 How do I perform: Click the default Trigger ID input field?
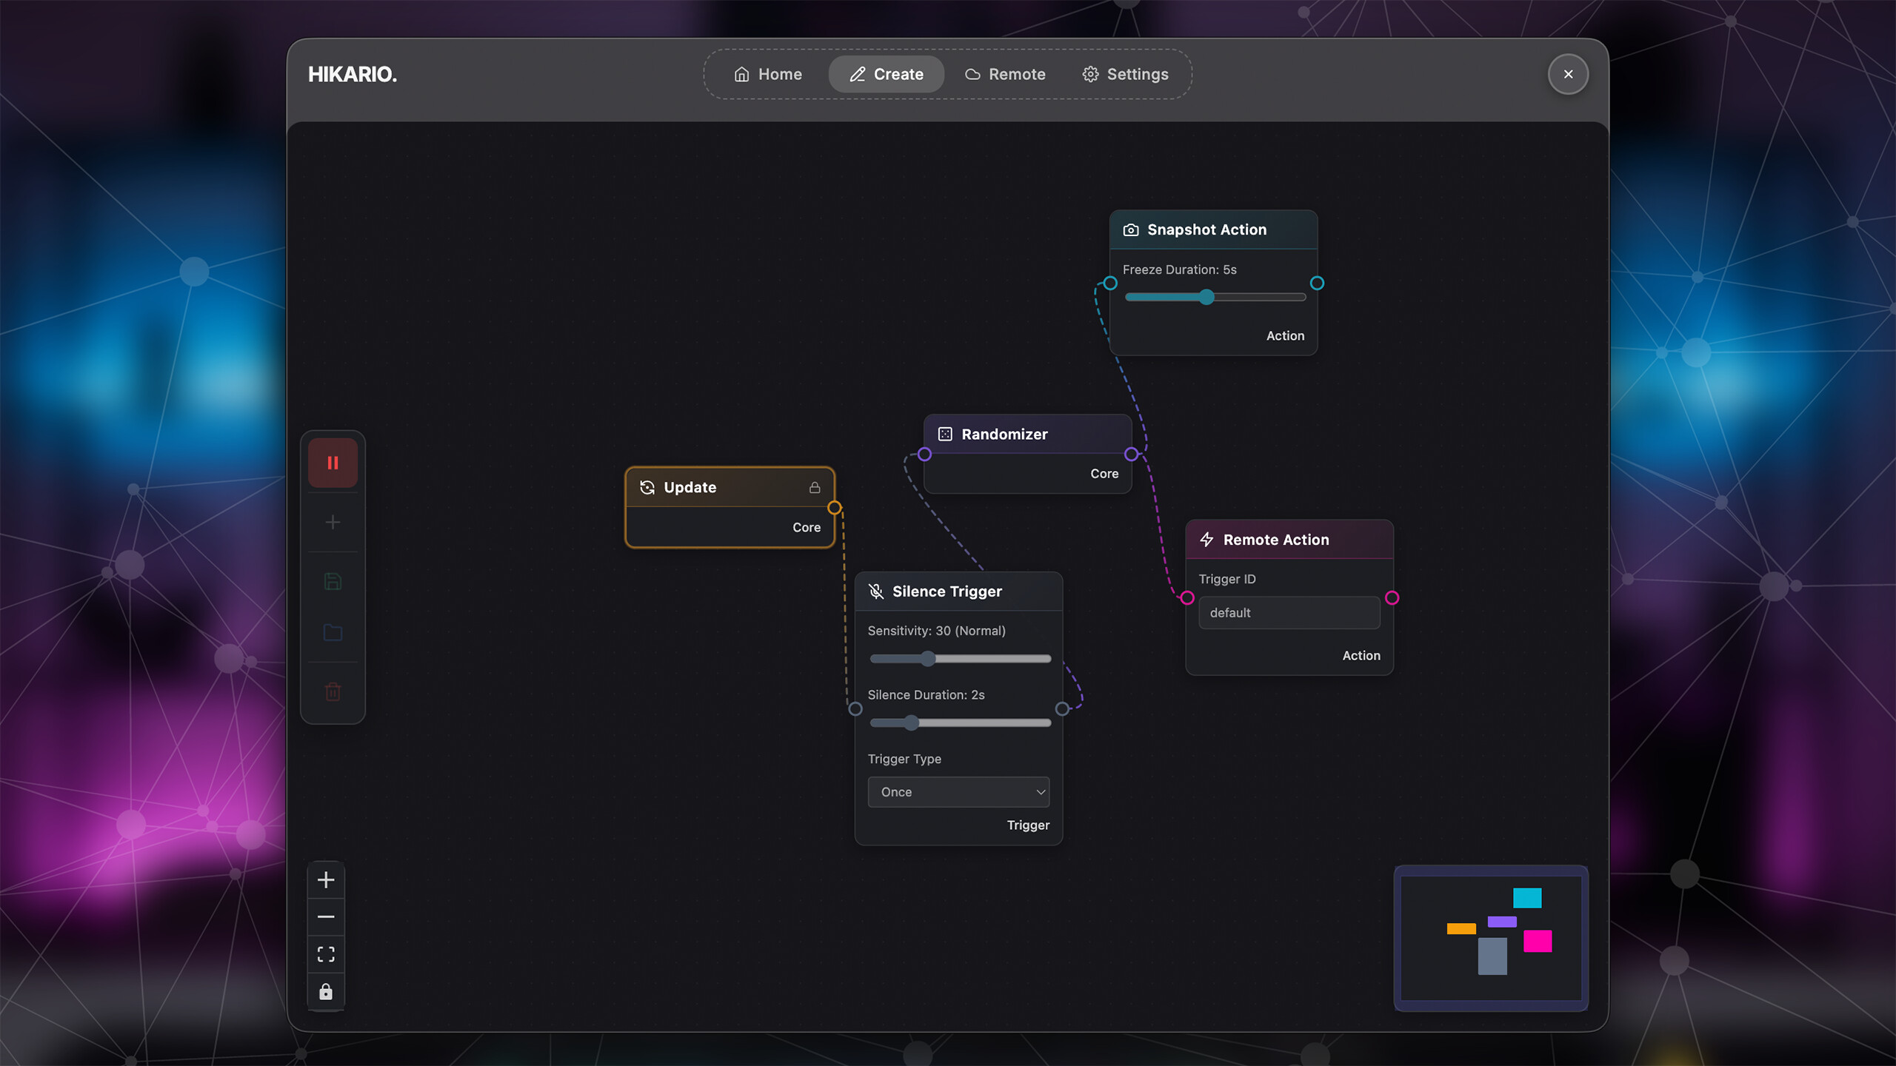click(x=1289, y=612)
